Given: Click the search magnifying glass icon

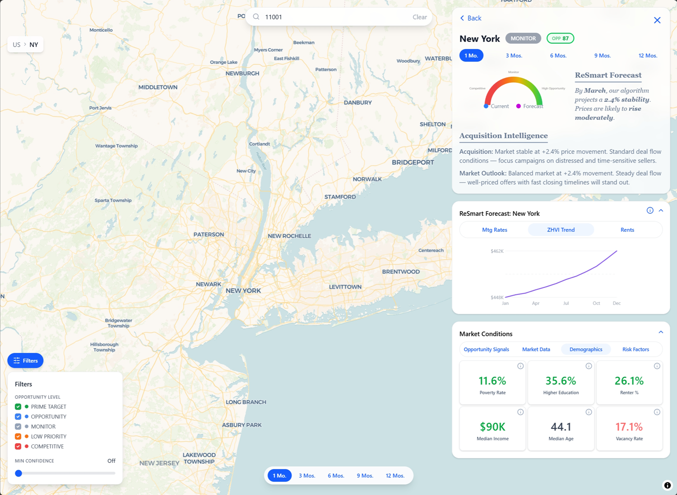Looking at the screenshot, I should click(x=256, y=17).
